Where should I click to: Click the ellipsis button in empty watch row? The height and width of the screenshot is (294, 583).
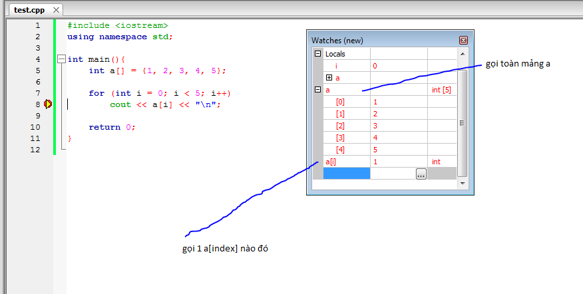(x=421, y=174)
